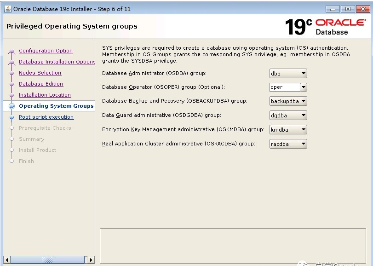Click the Database Installation Options step marker

[x=11, y=62]
